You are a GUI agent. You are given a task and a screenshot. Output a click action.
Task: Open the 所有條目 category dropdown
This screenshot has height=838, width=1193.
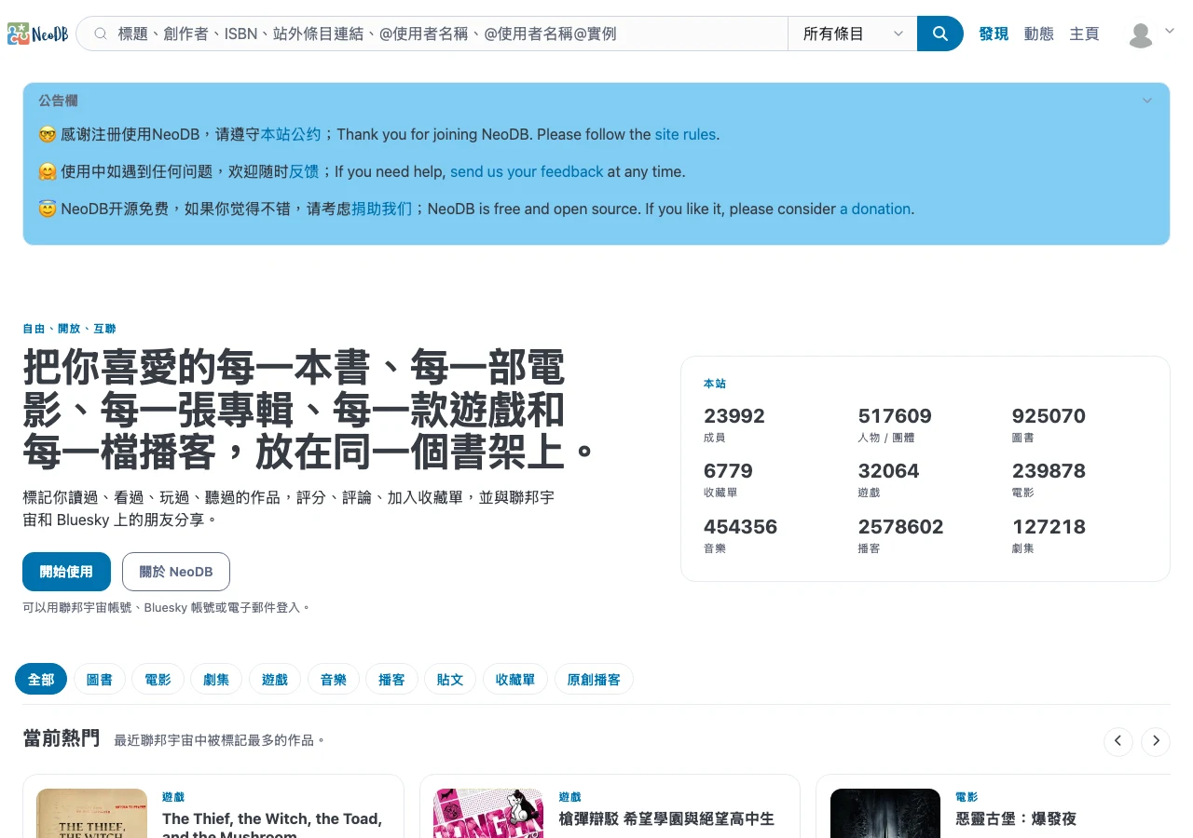[x=853, y=34]
